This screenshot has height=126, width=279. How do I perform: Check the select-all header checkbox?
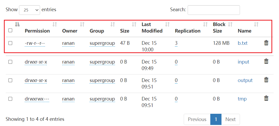tap(10, 30)
